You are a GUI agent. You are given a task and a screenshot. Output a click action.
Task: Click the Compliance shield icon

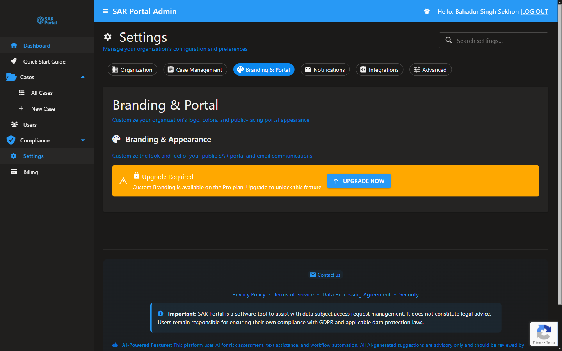(11, 140)
